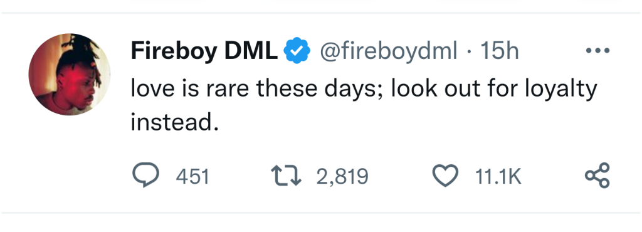642x232 pixels.
Task: Click the word "instead." in the tweet
Action: (x=175, y=122)
